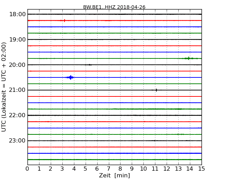Click the 0 tick on the x-axis

tap(27, 169)
